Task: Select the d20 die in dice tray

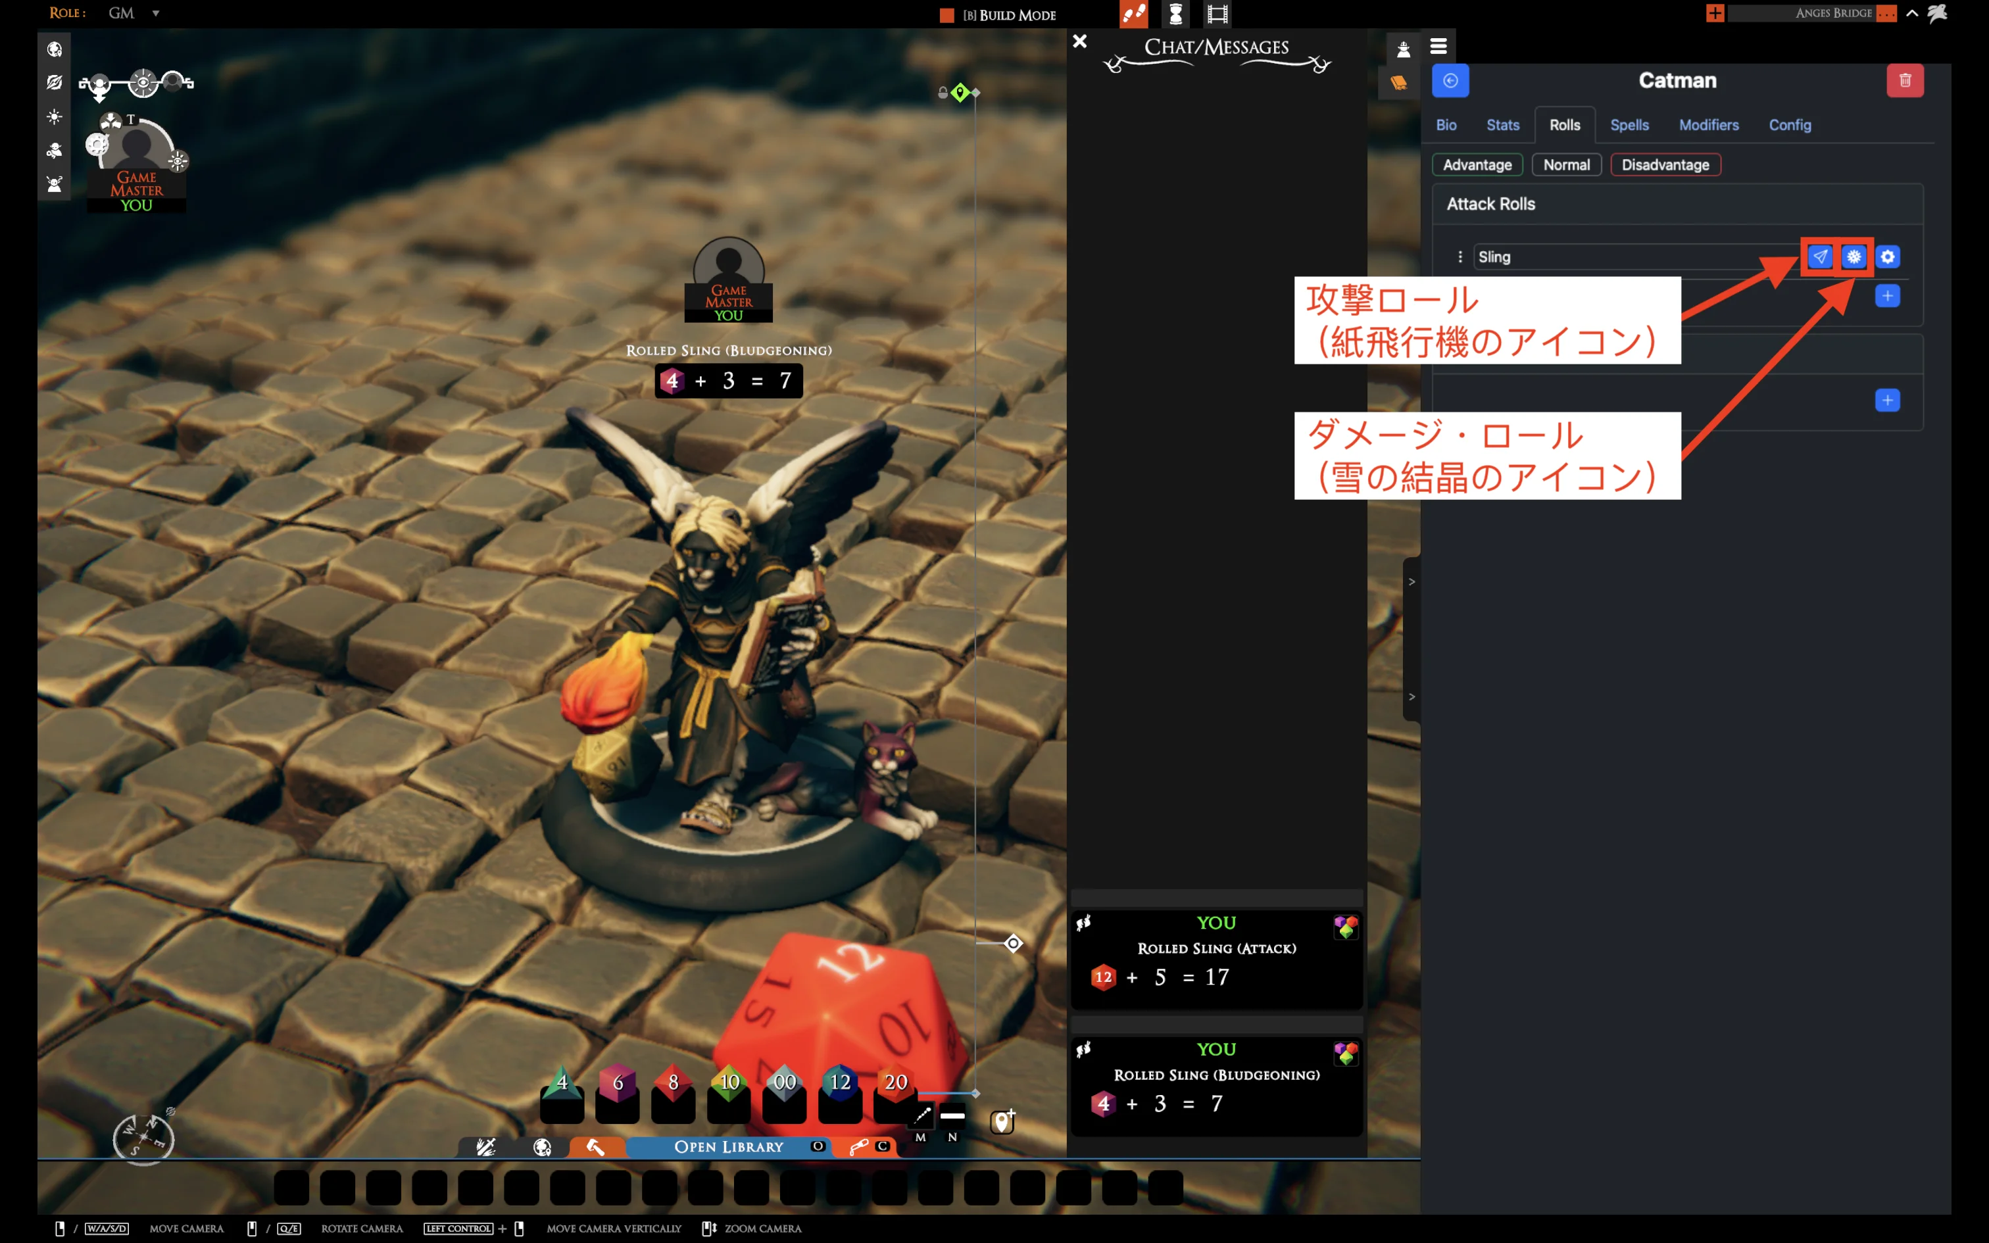Action: [895, 1084]
